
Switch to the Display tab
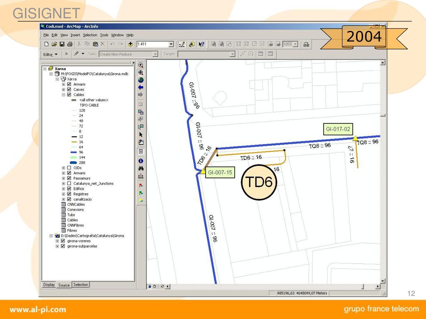tap(49, 285)
